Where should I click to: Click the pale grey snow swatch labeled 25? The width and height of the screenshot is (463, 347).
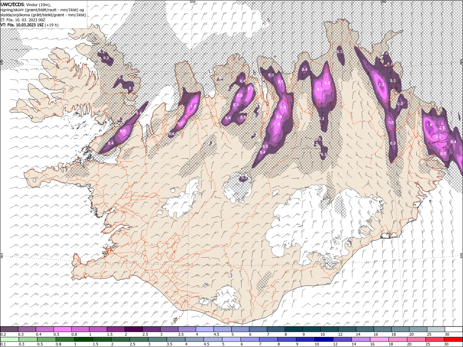pyautogui.click(x=435, y=329)
